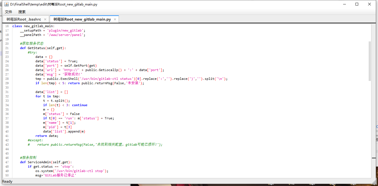This screenshot has height=186, width=378.
Task: Click the __setupPath assignment line
Action: (53, 30)
